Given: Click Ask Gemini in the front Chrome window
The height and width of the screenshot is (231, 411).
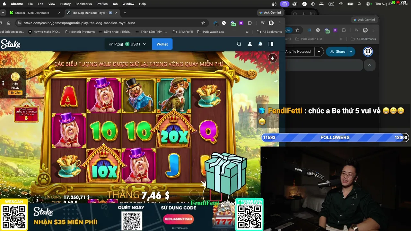Looking at the screenshot, I should (270, 13).
